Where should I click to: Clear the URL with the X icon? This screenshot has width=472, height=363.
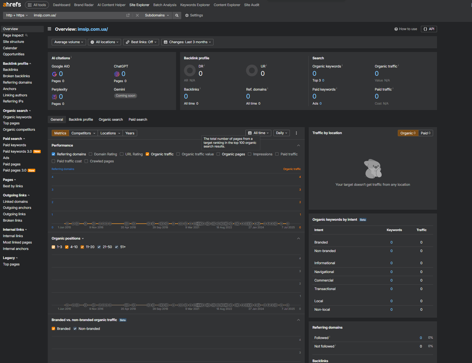pyautogui.click(x=137, y=16)
